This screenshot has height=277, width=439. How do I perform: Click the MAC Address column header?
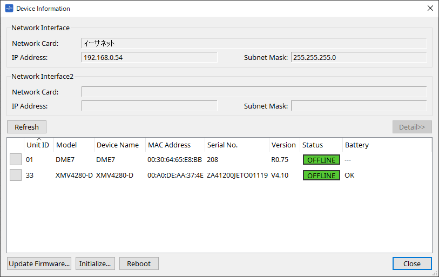coord(169,145)
